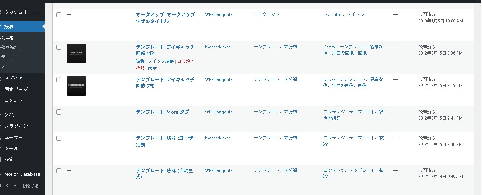Viewport: 482px width, 195px height.
Task: Click author themedemos in 抜粋 (ユーザー定義) row
Action: tap(217, 138)
